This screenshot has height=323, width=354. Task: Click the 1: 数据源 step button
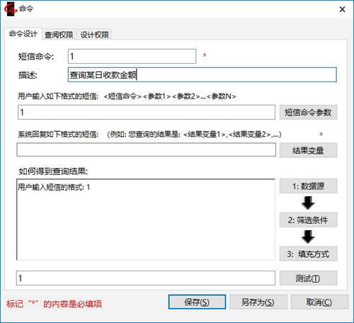coord(308,186)
